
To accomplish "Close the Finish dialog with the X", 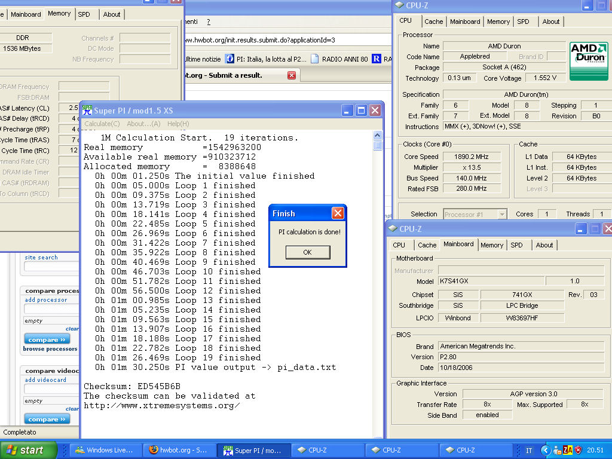I will tap(338, 213).
